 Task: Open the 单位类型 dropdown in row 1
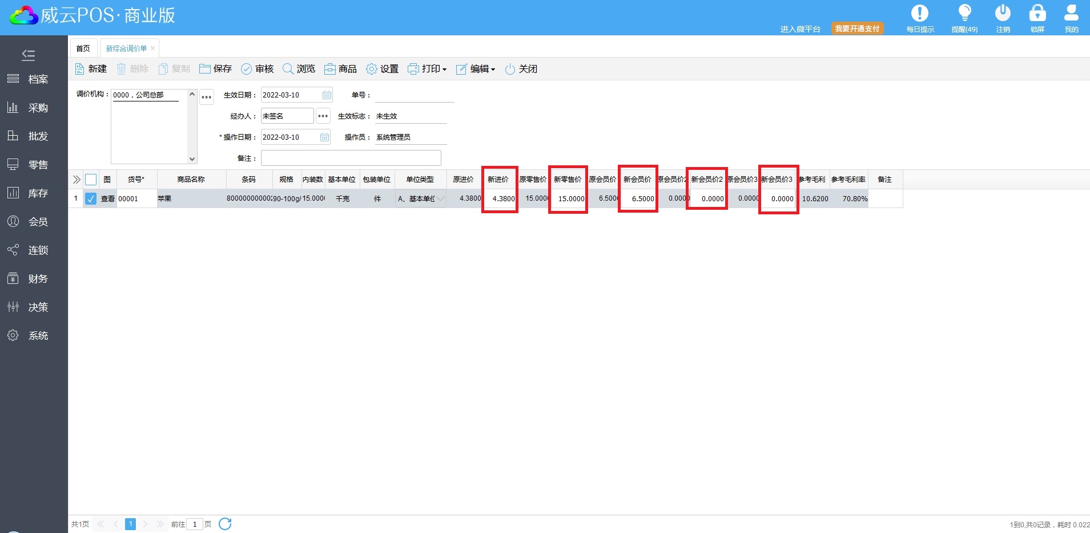point(440,199)
